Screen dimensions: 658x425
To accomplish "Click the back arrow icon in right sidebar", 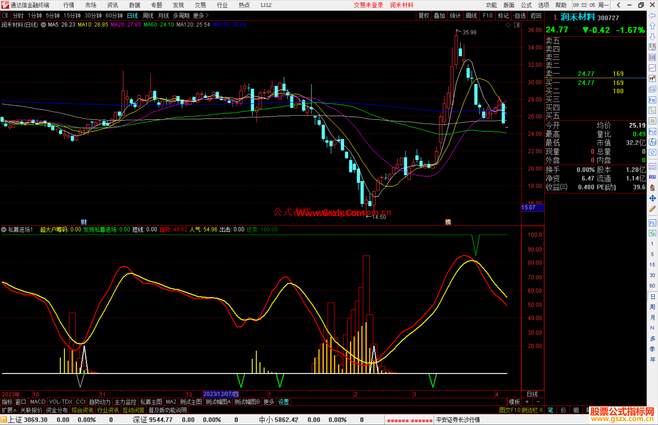I will tap(652, 16).
